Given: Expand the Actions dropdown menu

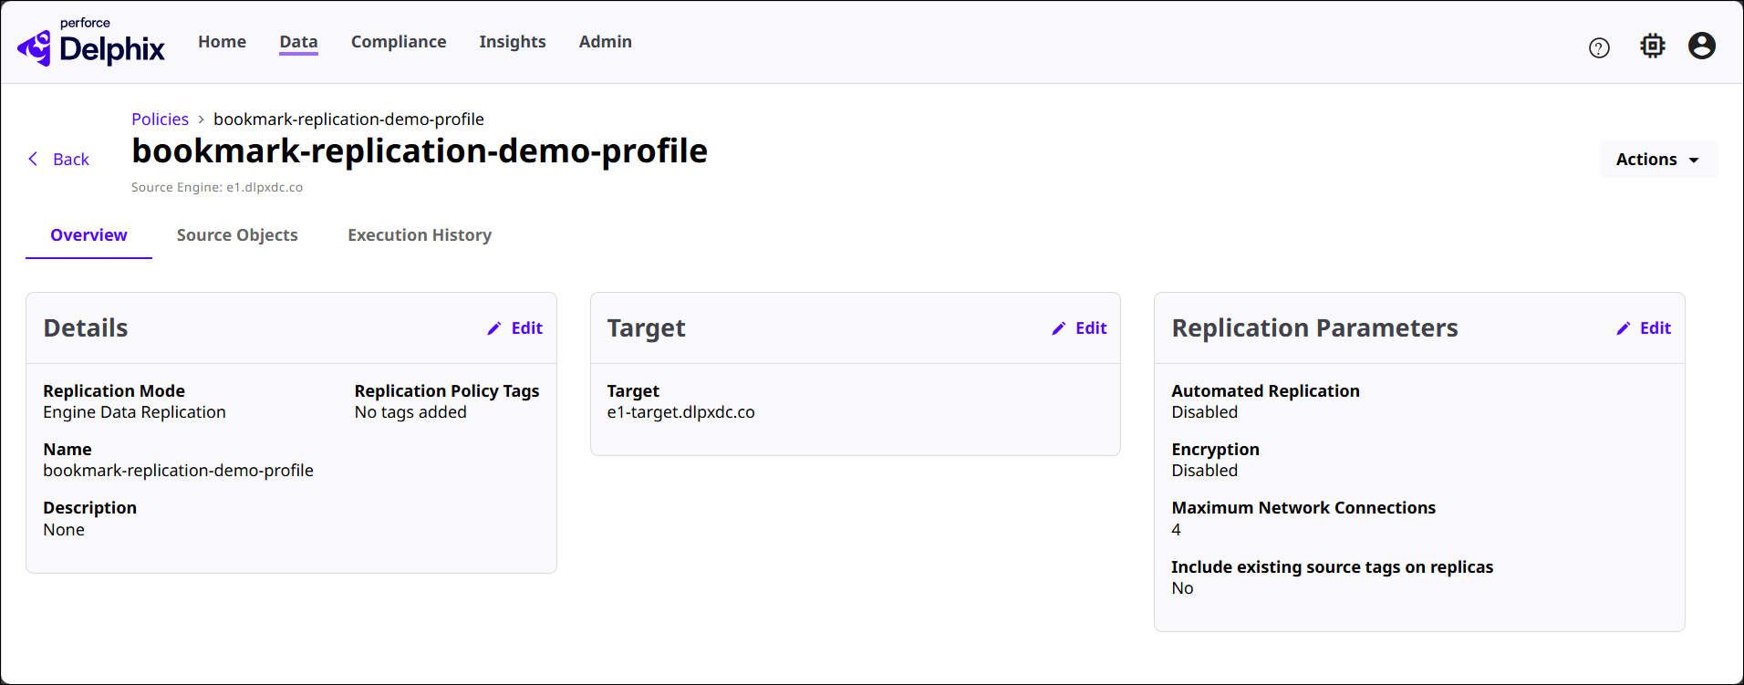Looking at the screenshot, I should click(1657, 160).
